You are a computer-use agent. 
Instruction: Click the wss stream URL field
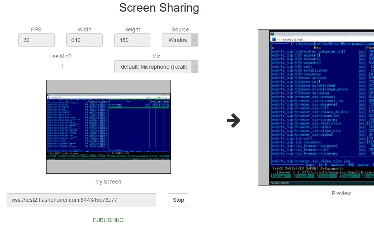[x=81, y=200]
